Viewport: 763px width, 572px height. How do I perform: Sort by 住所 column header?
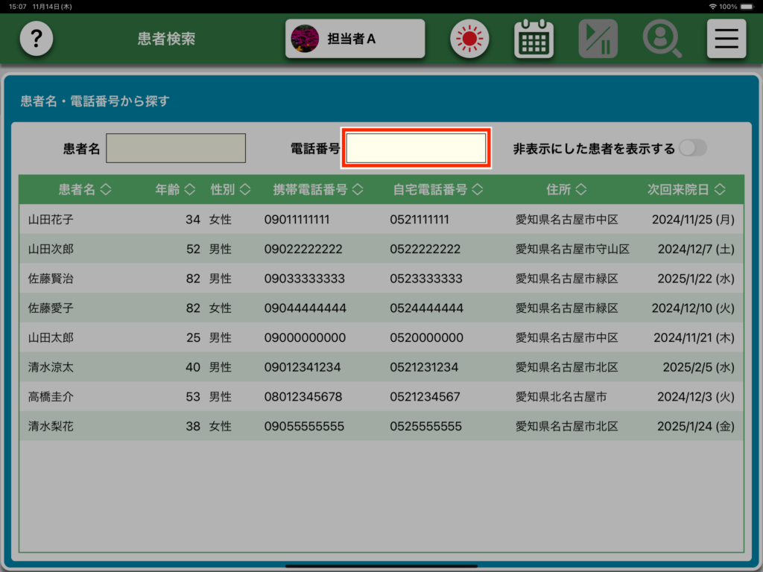tap(566, 190)
